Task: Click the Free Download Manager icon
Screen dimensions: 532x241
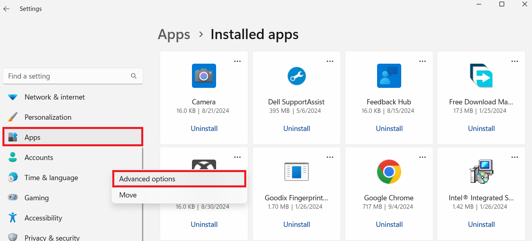Action: [x=481, y=76]
